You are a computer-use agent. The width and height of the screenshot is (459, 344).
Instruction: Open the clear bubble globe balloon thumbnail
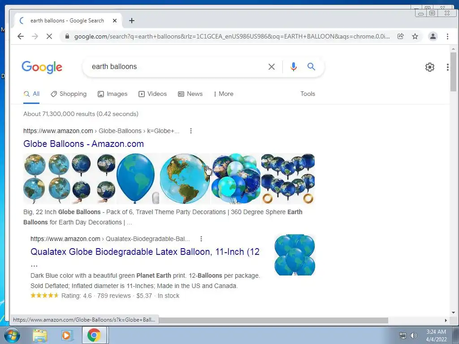[x=185, y=179]
